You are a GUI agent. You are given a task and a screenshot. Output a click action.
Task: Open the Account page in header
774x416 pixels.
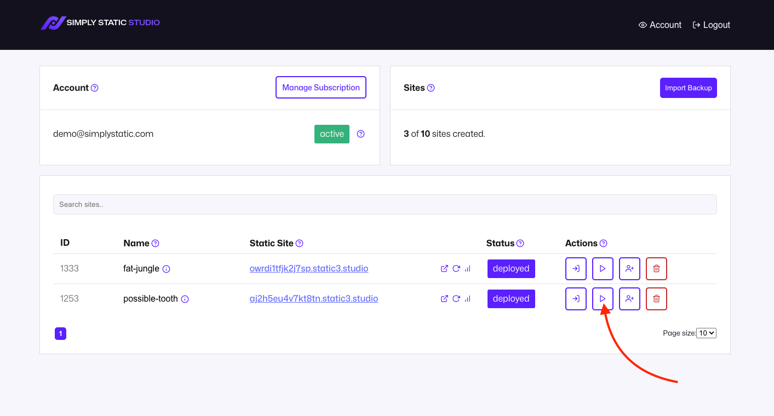[660, 25]
